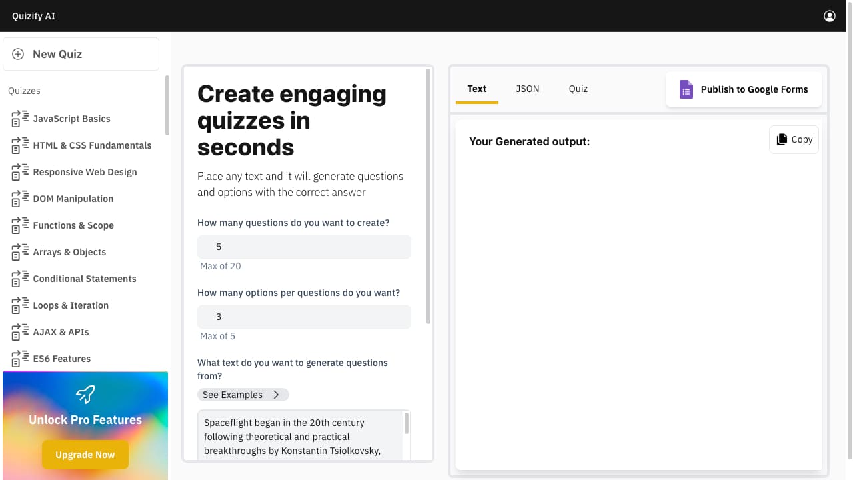This screenshot has height=480, width=853.
Task: Switch to the Quiz tab
Action: pos(578,89)
